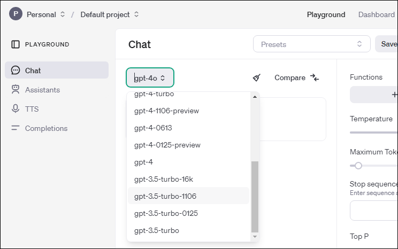Click the Completions lines icon

click(16, 128)
